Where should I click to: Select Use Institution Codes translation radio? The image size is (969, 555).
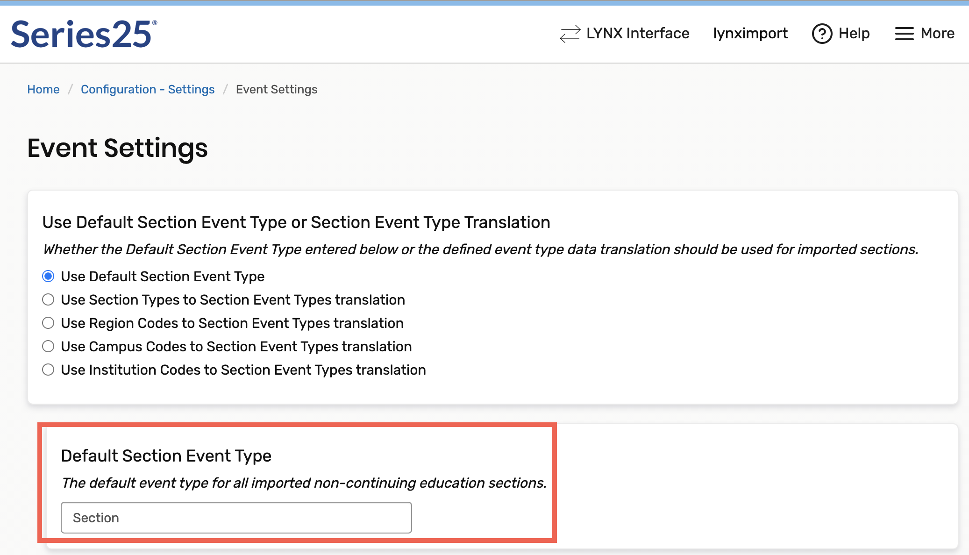(x=48, y=370)
